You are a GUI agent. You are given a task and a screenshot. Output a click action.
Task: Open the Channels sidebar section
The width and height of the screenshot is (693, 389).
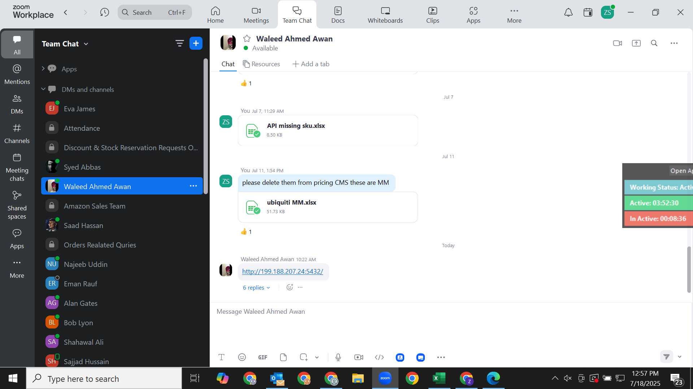17,134
